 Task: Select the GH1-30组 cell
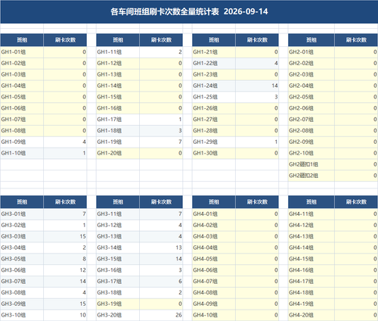pos(214,153)
